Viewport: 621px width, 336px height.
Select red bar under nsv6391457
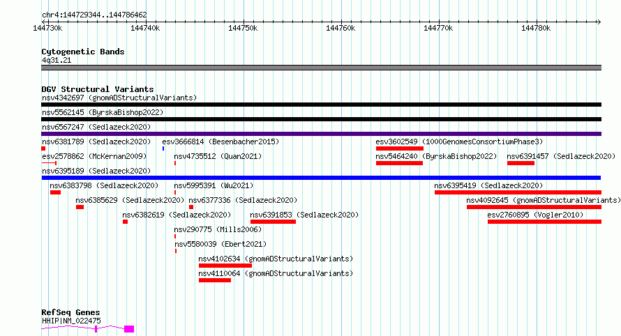[x=521, y=163]
